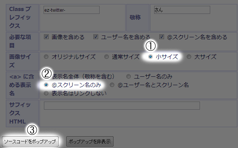Uncheck the 画像を含める checkbox

pyautogui.click(x=46, y=37)
